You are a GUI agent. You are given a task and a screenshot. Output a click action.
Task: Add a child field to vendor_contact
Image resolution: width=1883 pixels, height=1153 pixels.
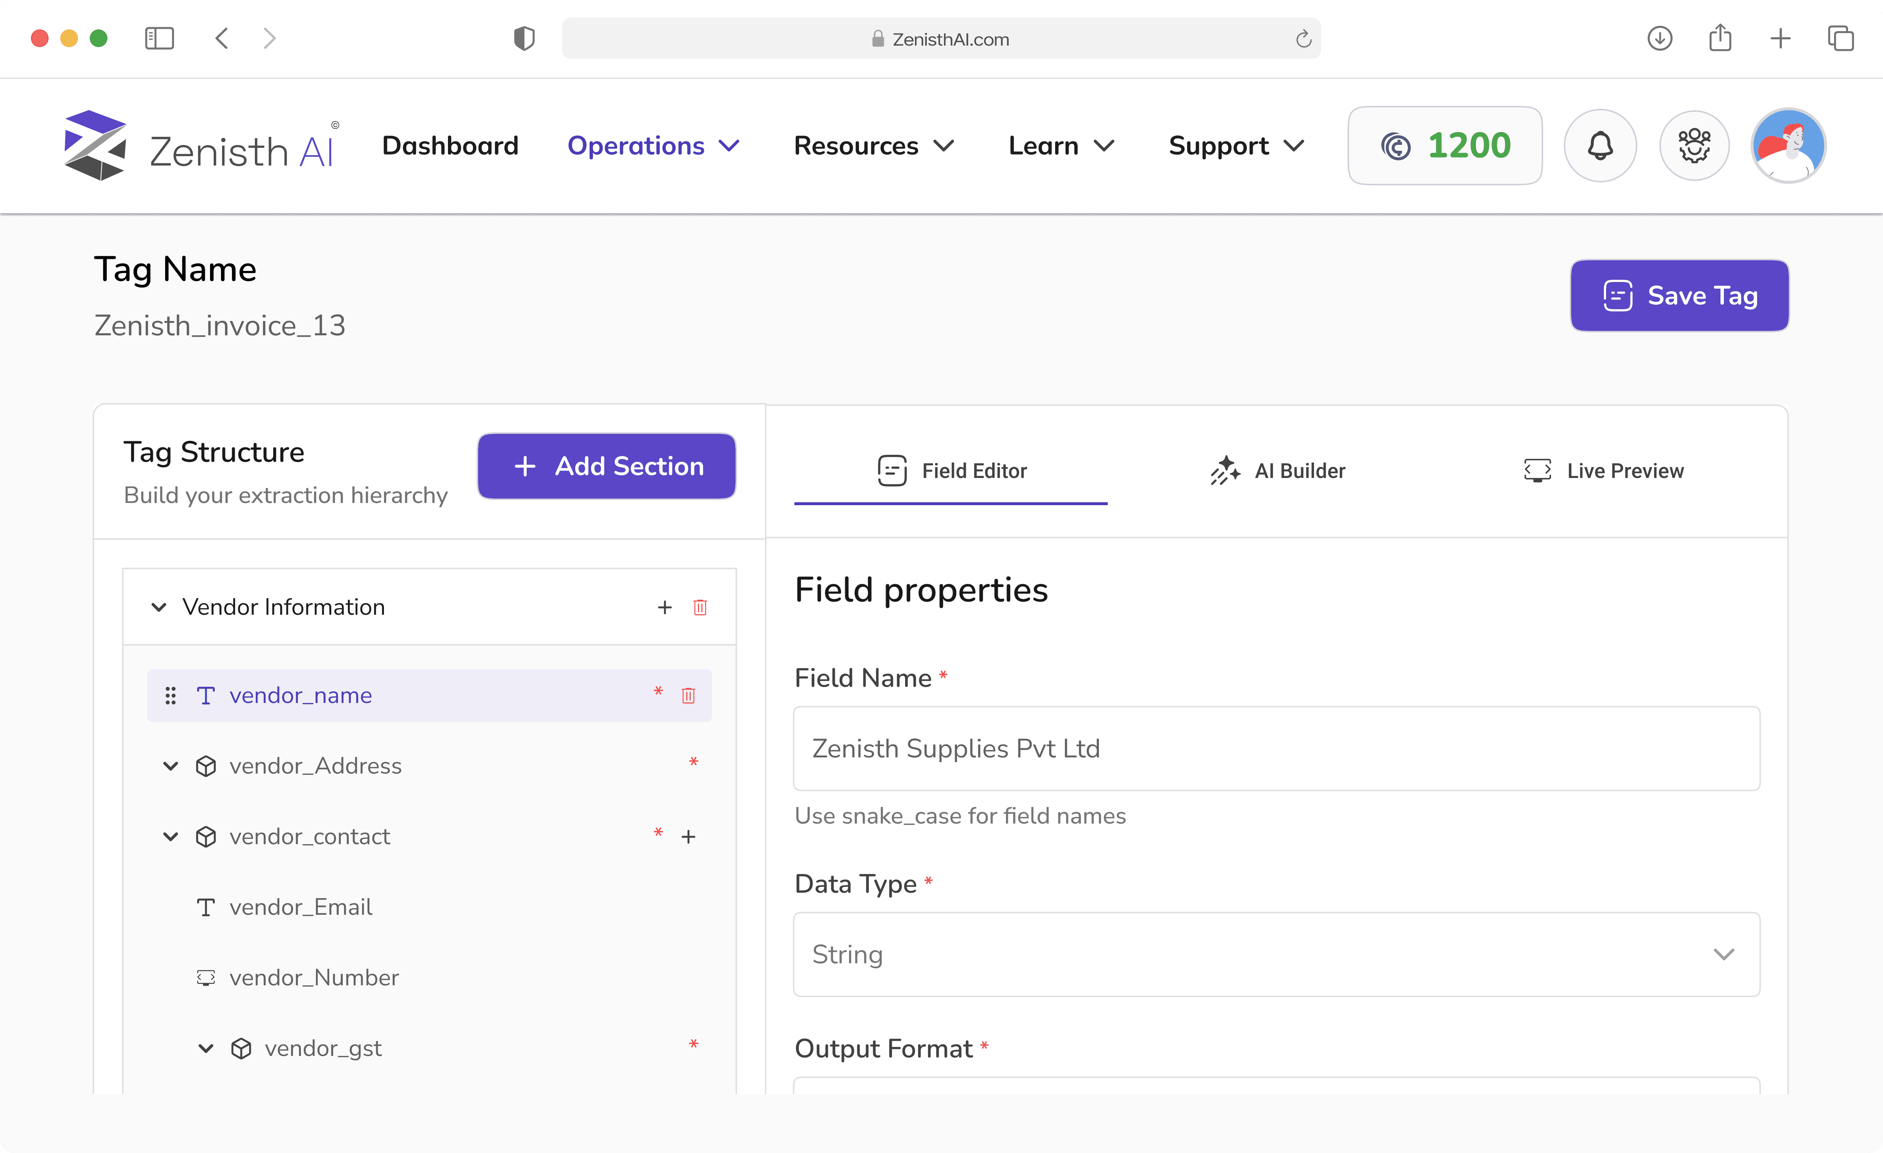click(688, 837)
